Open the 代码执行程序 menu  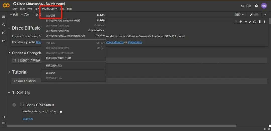point(50,9)
